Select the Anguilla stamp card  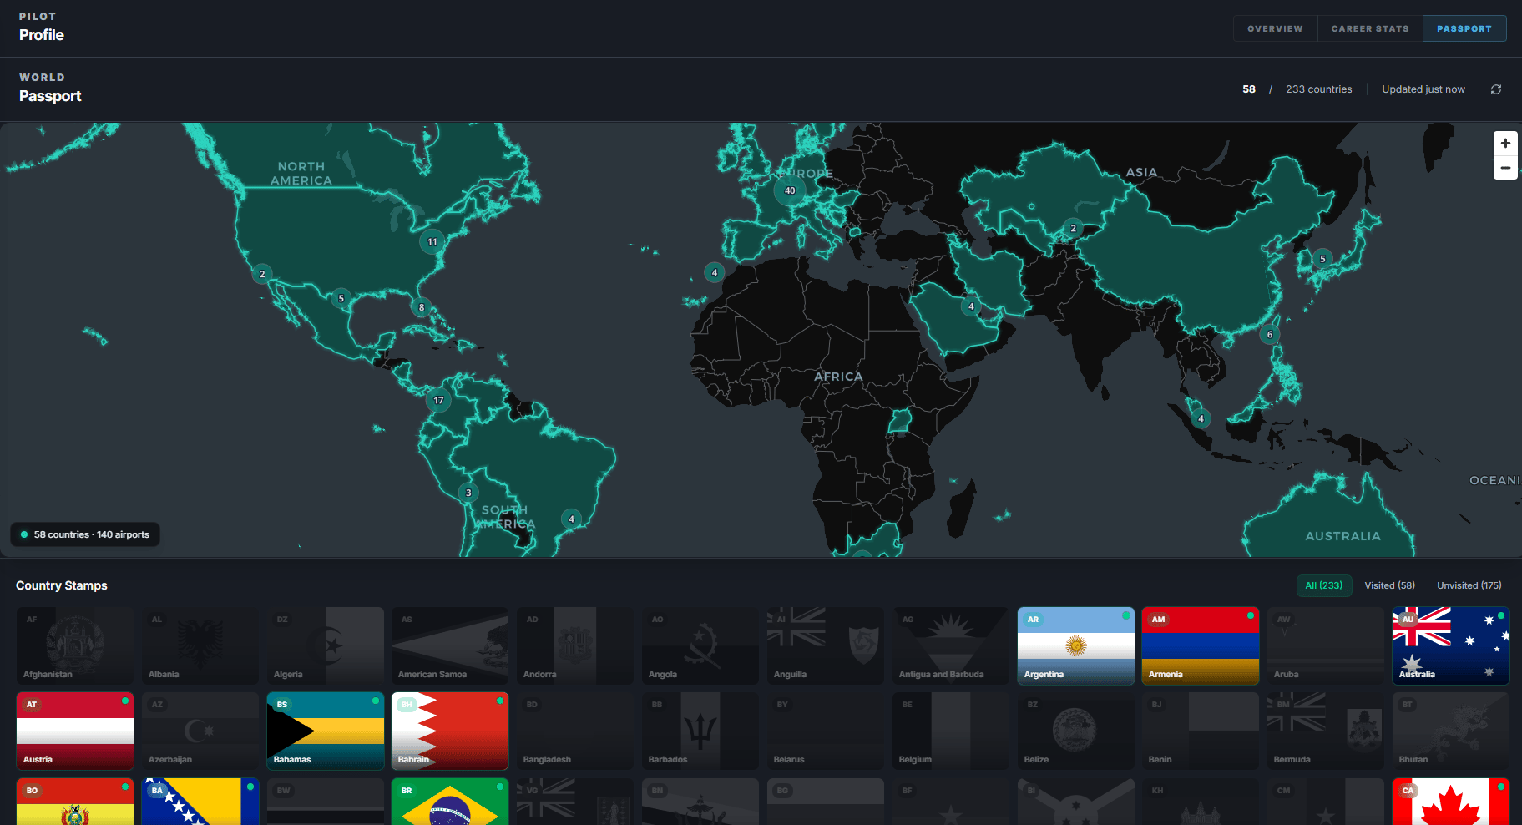coord(825,646)
